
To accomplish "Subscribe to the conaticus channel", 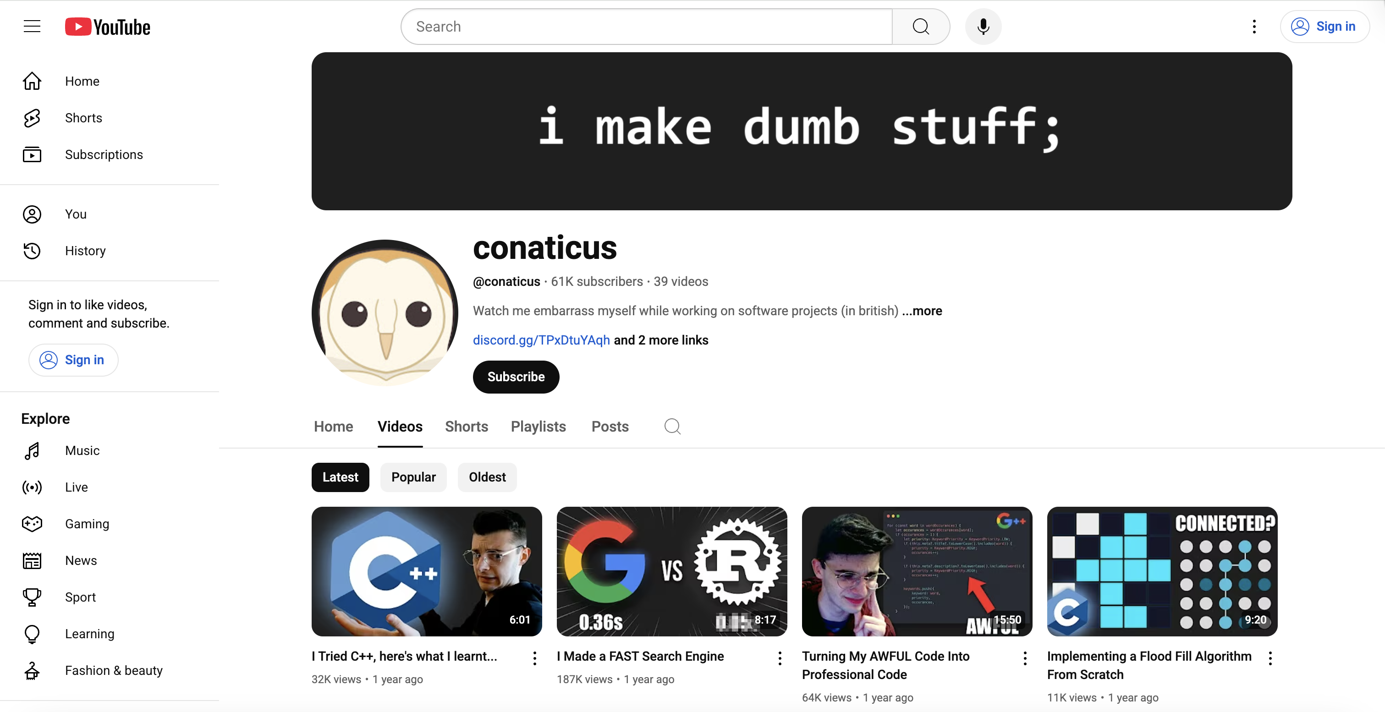I will pos(516,377).
